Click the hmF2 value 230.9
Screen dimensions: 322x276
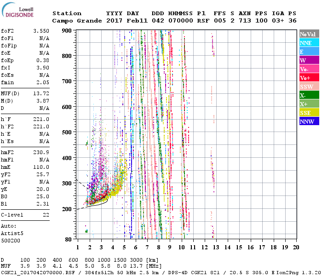(x=41, y=152)
